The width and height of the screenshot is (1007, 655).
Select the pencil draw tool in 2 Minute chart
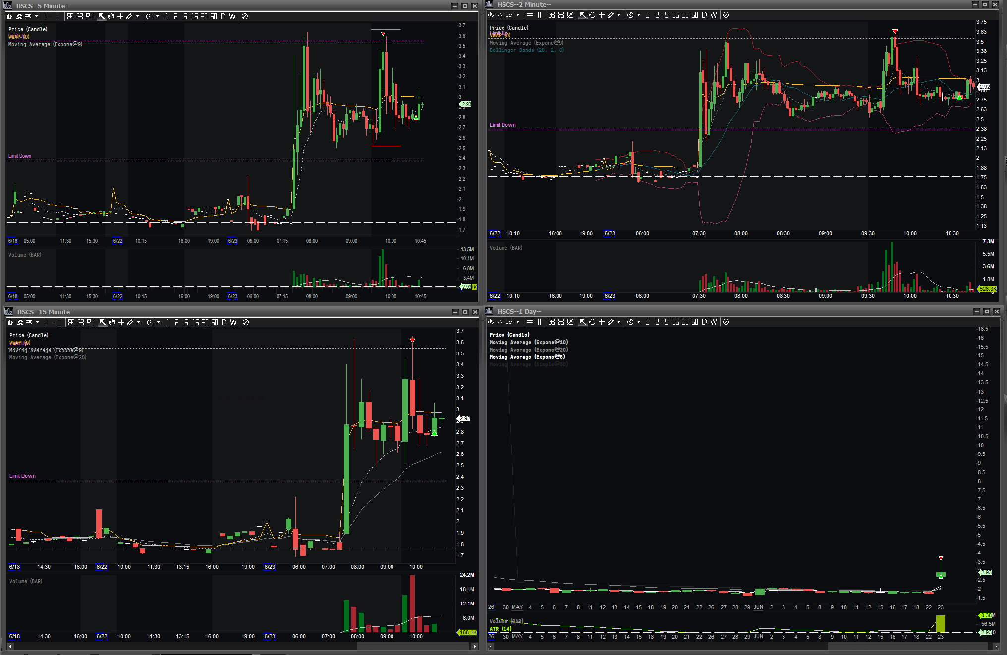[611, 15]
